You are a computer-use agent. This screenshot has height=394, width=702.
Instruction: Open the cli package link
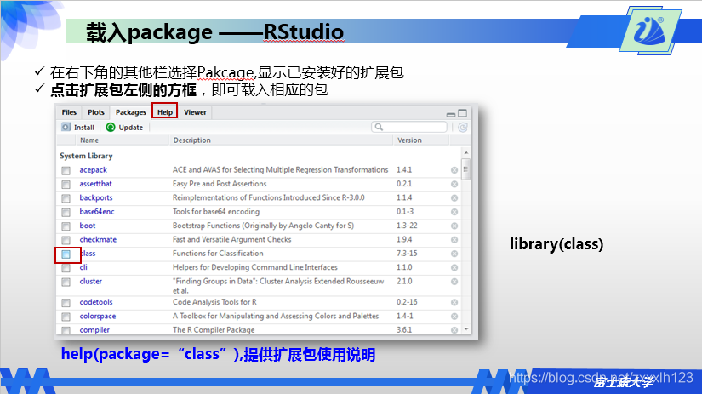(x=83, y=267)
